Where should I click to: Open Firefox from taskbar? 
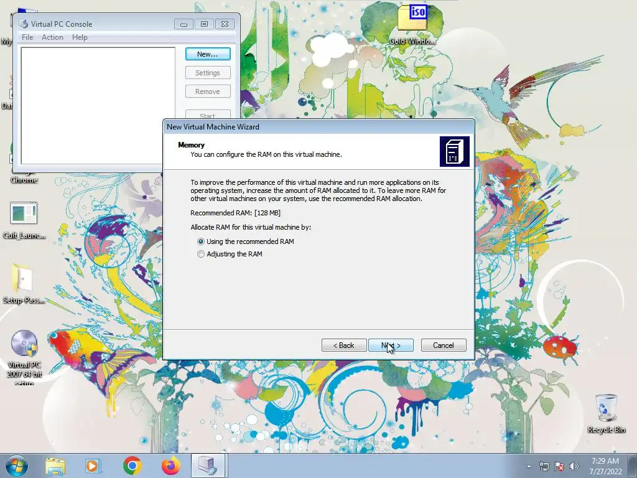coord(170,466)
